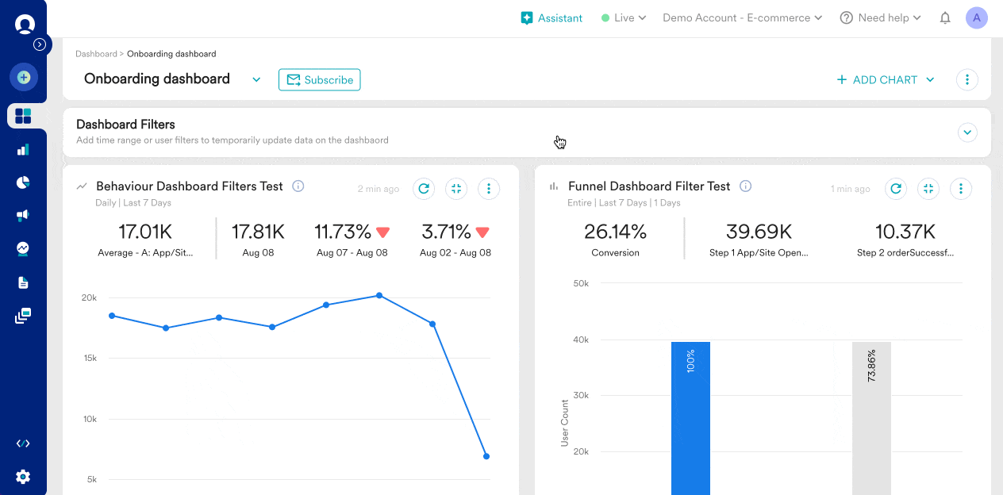Click the create (+) icon in the sidebar

point(24,77)
